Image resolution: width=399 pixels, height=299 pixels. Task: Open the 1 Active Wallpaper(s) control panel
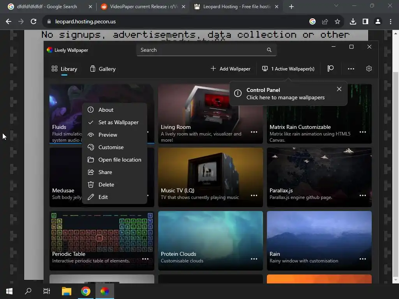pos(288,69)
